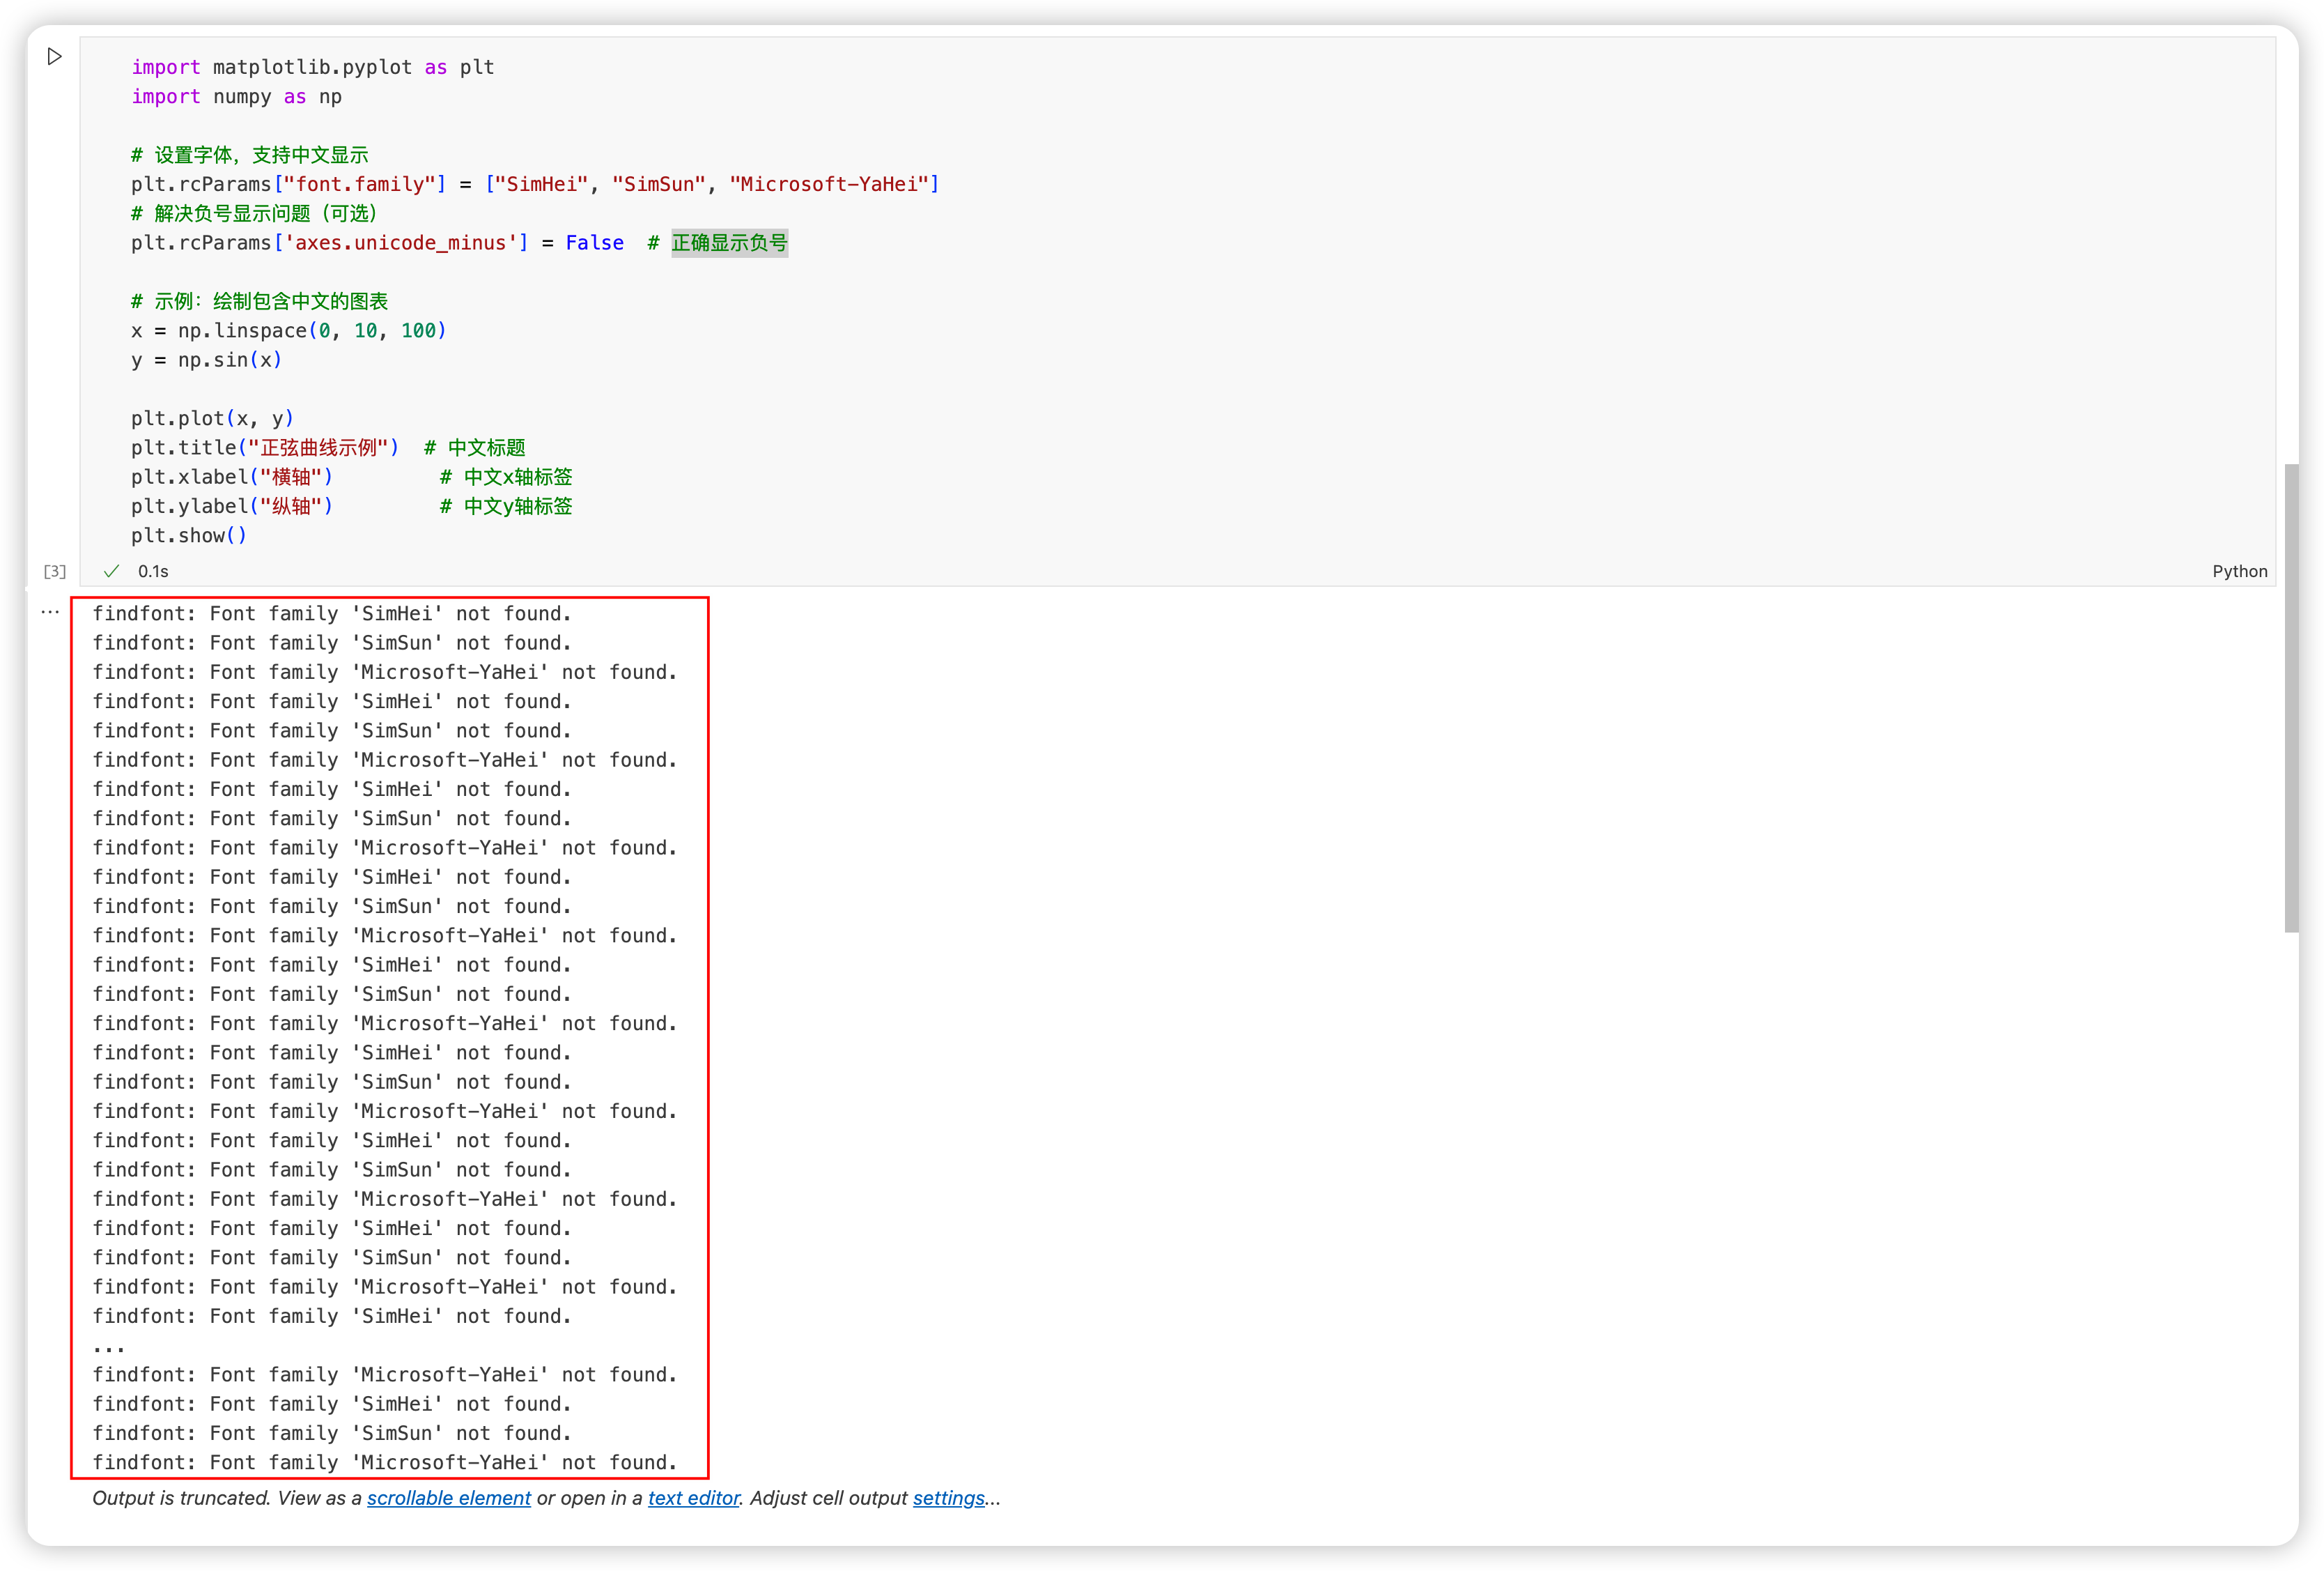Click the highlighted comment 正确显示负号
The width and height of the screenshot is (2324, 1571).
(x=729, y=243)
